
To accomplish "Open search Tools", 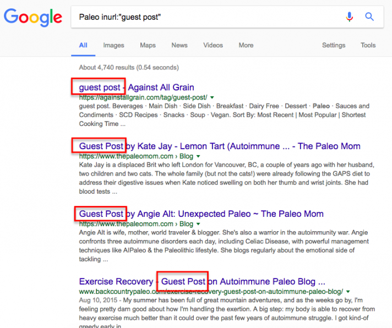I will point(368,45).
